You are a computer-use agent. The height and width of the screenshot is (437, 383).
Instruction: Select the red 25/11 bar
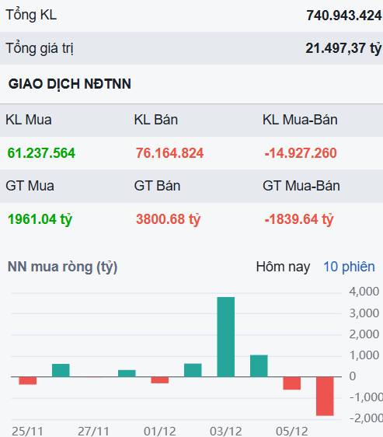[27, 381]
